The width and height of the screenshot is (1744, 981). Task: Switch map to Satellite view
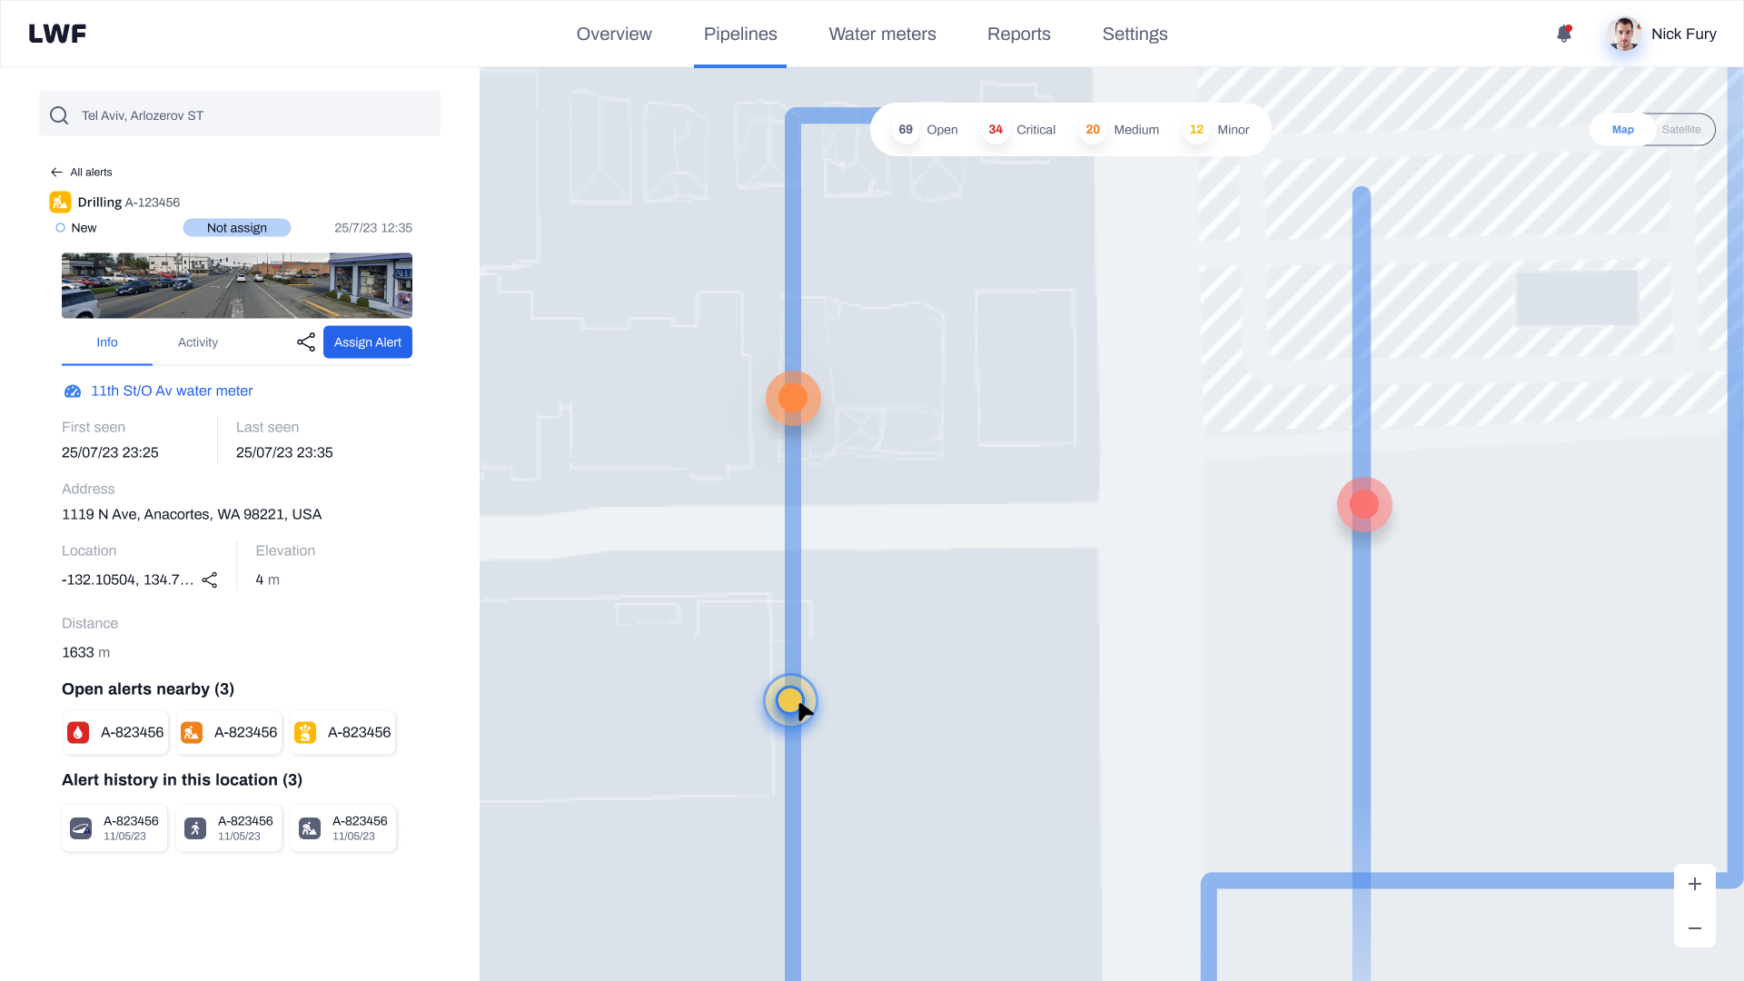[x=1681, y=130]
